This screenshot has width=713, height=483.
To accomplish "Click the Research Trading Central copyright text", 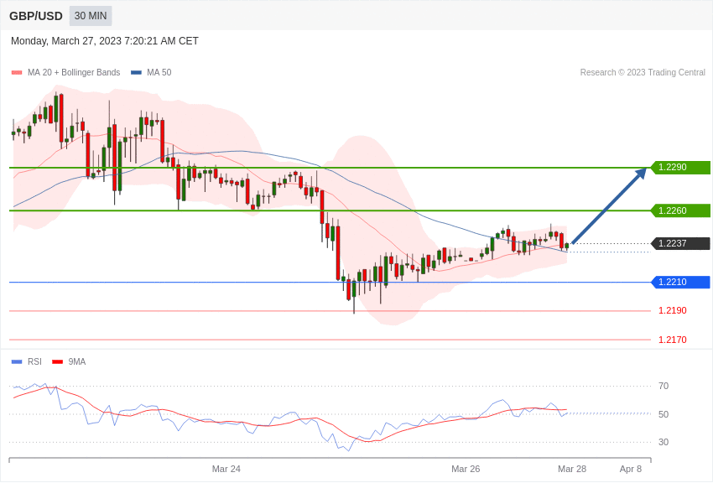I will click(643, 73).
